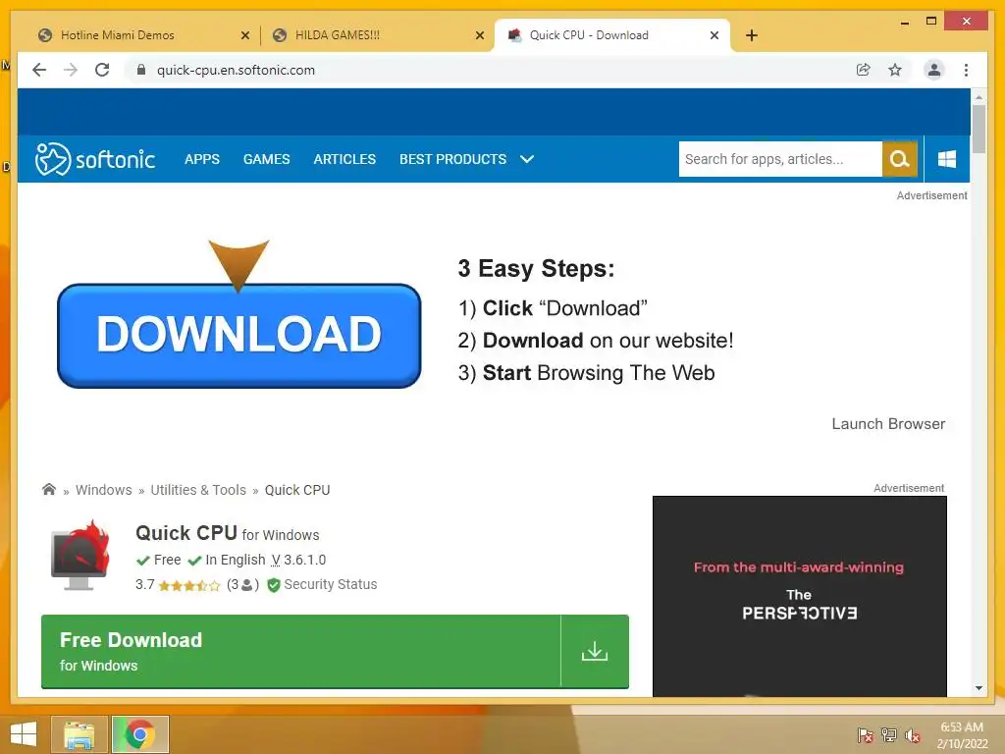Image resolution: width=1005 pixels, height=754 pixels.
Task: Click the Quick CPU for Windows title
Action: coord(227,533)
